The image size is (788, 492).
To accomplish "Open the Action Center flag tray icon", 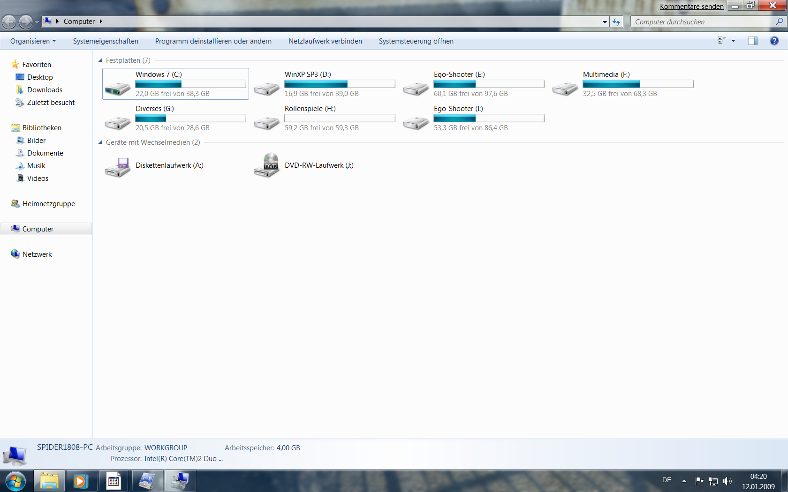I will pyautogui.click(x=699, y=480).
